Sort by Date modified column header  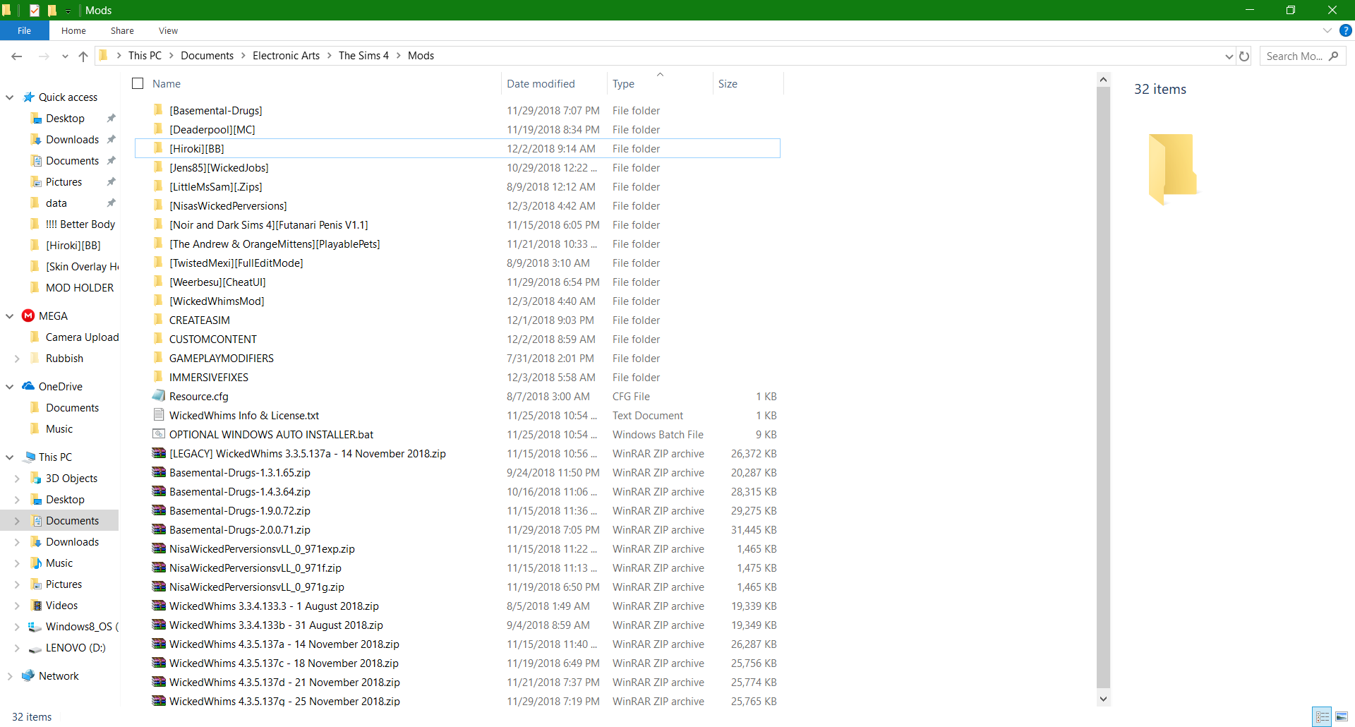click(541, 83)
